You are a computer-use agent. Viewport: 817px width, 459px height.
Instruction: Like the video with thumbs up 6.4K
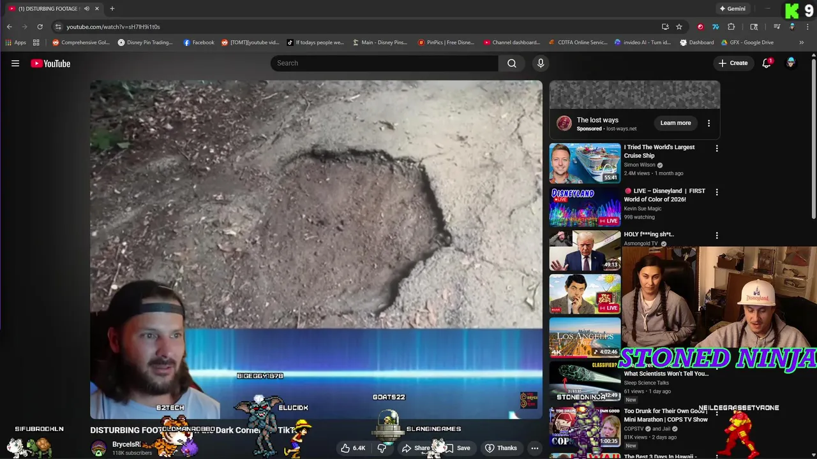[353, 448]
